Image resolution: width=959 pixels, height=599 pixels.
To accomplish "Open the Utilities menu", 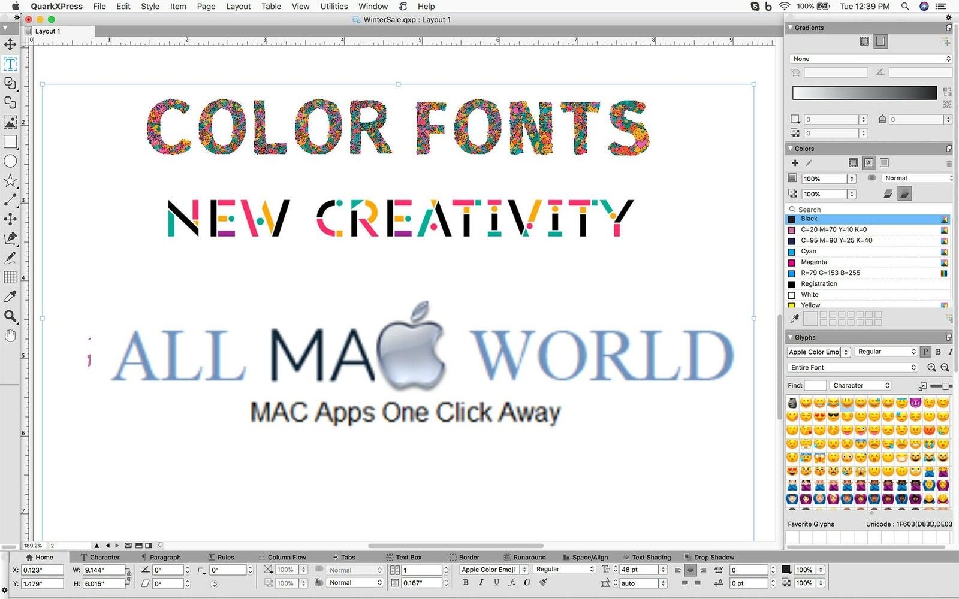I will point(334,6).
